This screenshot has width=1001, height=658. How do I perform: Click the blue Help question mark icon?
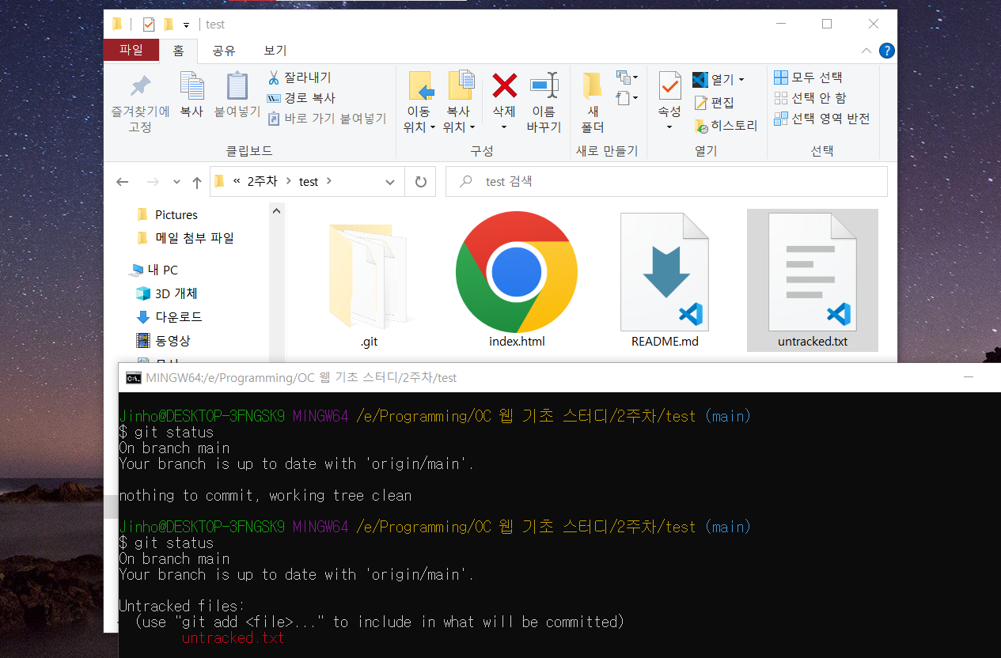tap(887, 51)
